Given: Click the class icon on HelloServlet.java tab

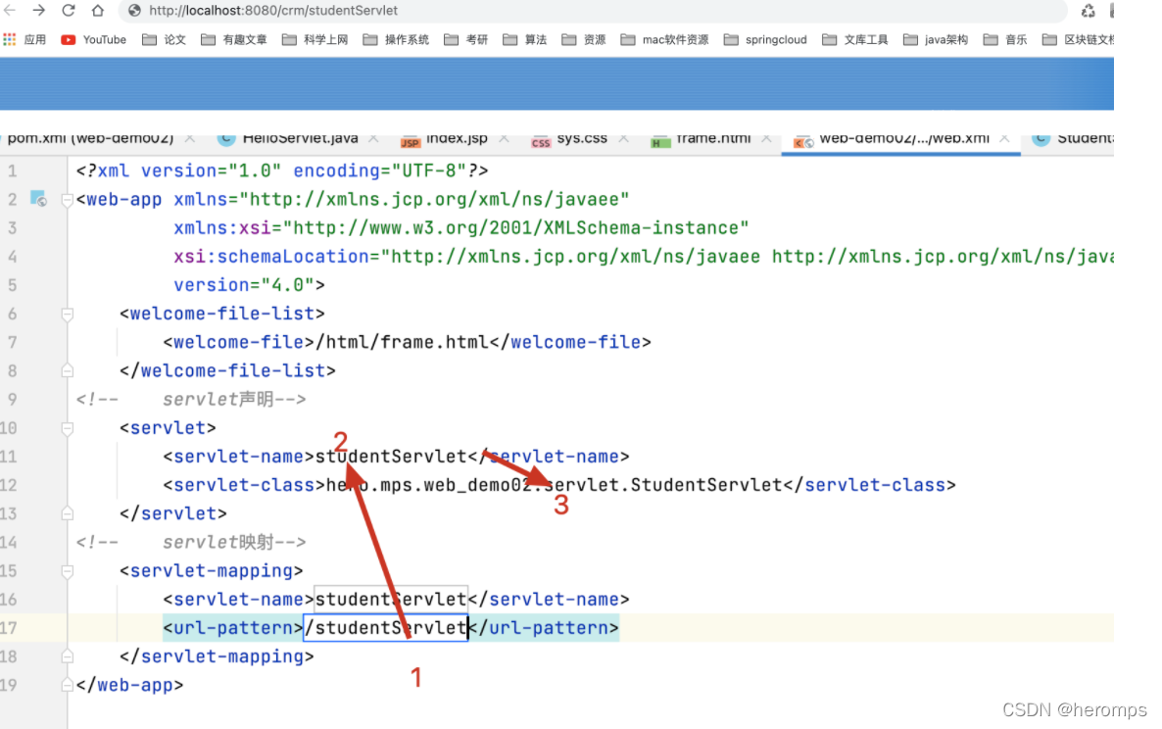Looking at the screenshot, I should [226, 139].
